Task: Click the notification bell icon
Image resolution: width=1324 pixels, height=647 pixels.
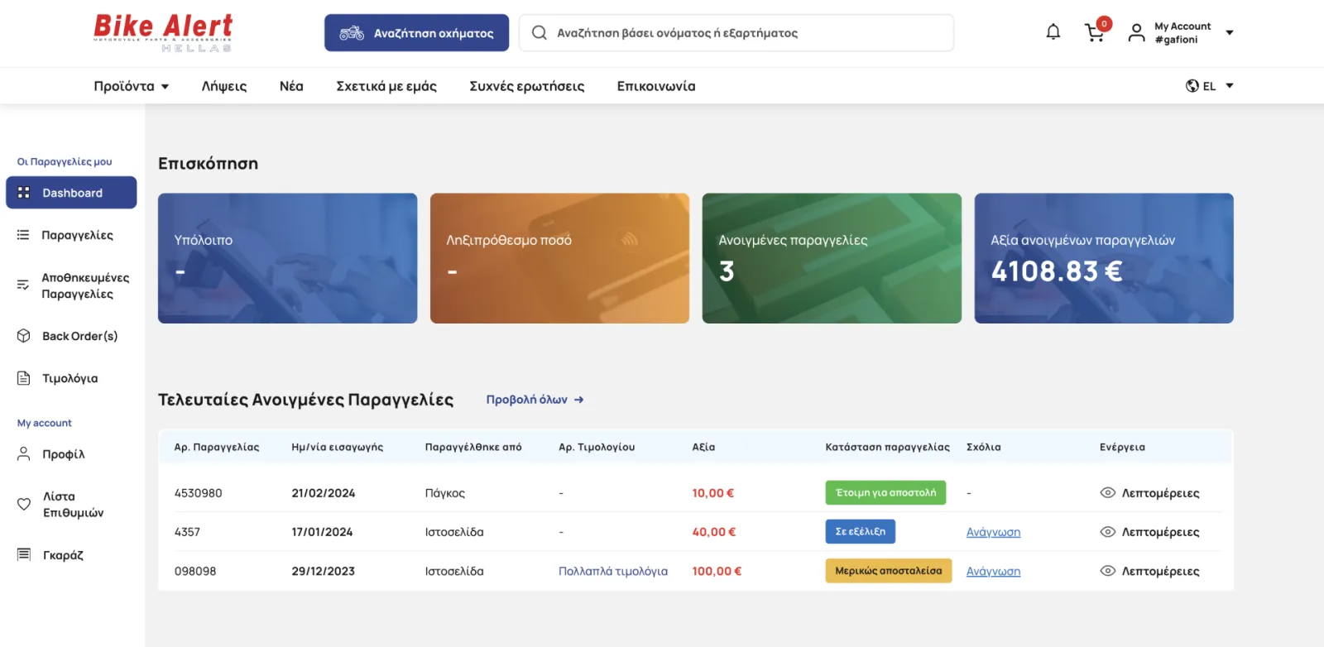Action: (1053, 32)
